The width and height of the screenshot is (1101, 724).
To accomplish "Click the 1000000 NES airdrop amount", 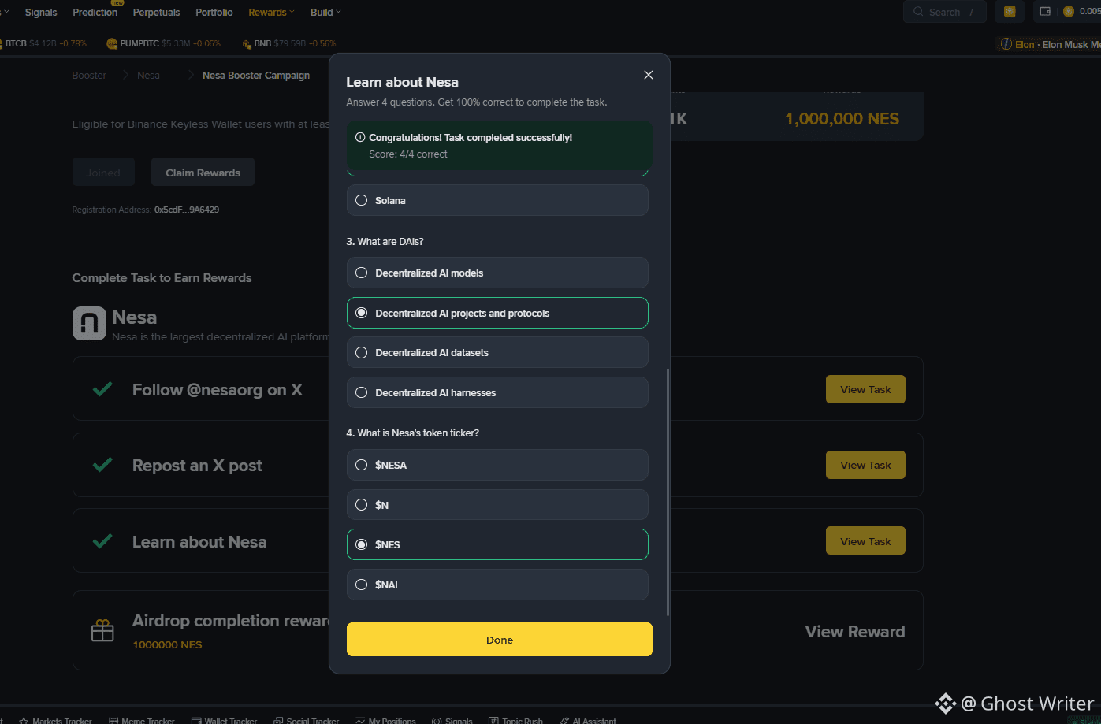I will [167, 644].
